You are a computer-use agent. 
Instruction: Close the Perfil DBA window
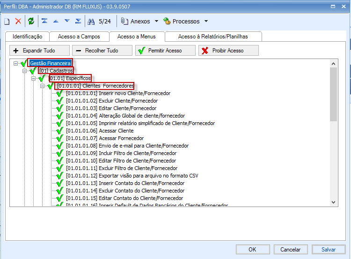point(344,6)
